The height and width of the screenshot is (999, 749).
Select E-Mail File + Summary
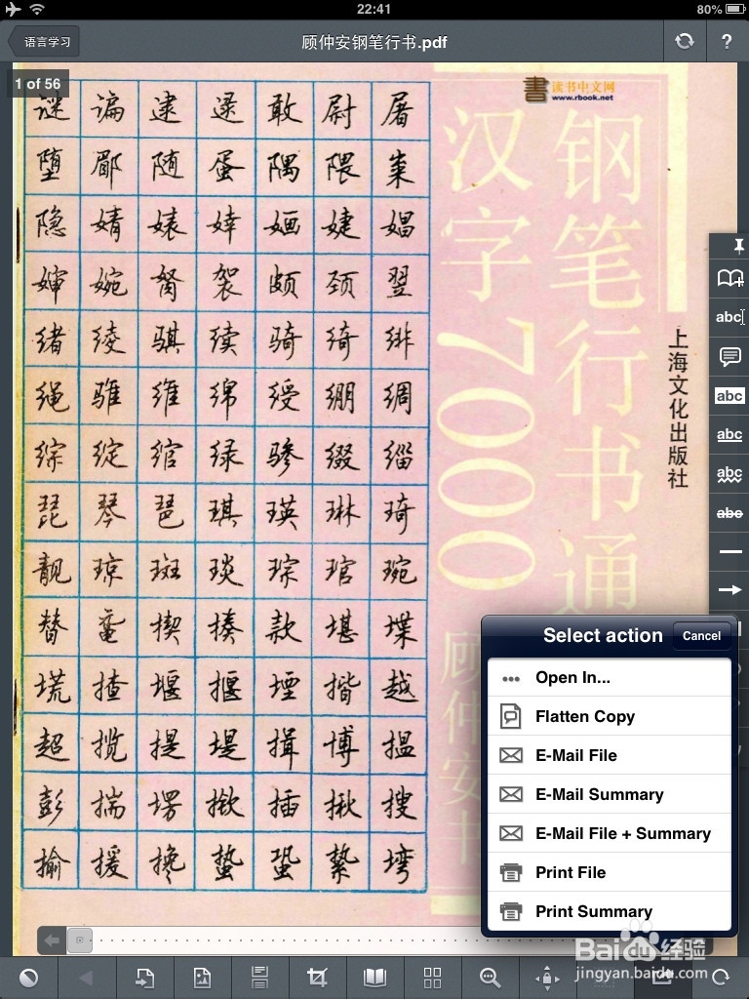pyautogui.click(x=609, y=833)
